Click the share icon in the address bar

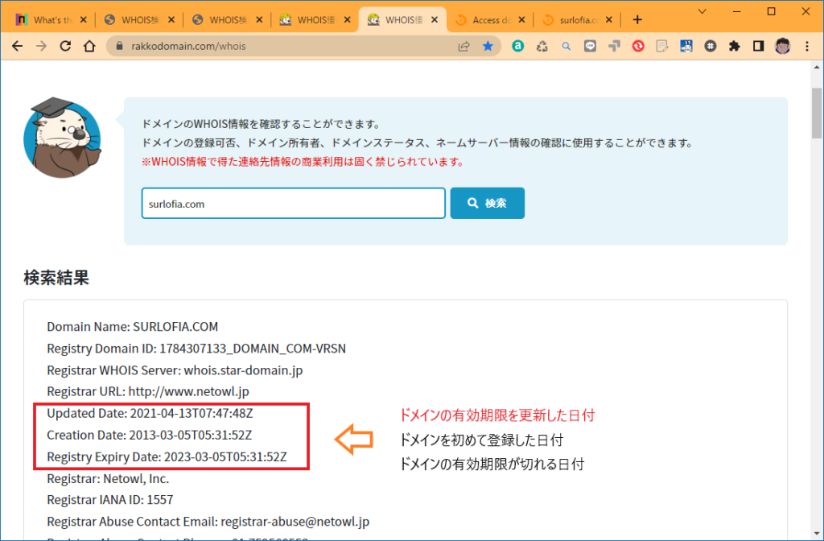[x=463, y=46]
